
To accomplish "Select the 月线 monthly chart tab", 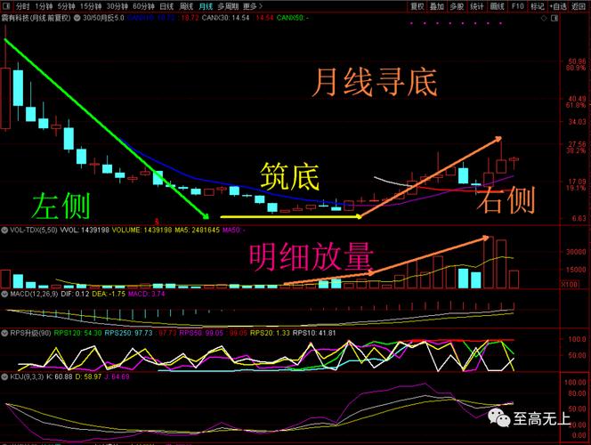I will [x=206, y=6].
